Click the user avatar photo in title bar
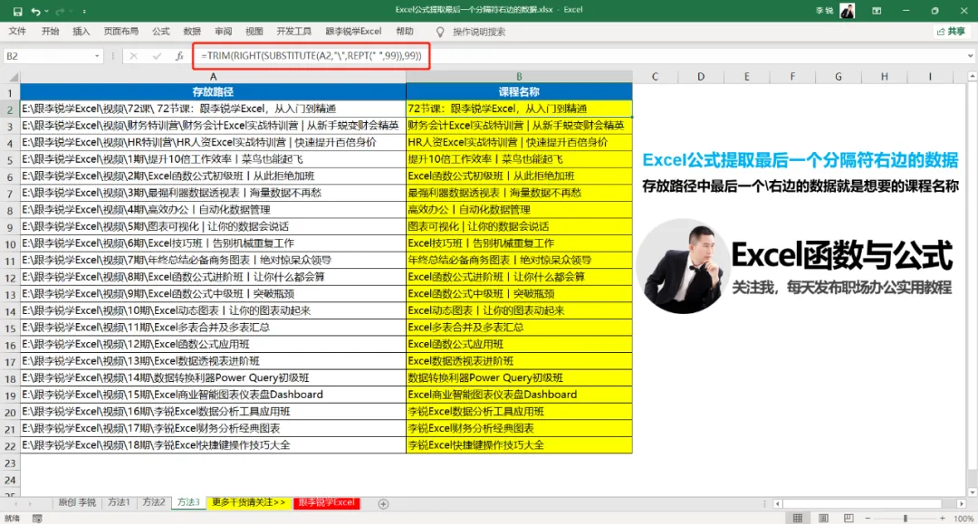The height and width of the screenshot is (524, 978). coord(847,11)
